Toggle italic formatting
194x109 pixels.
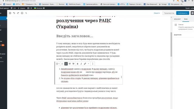pyautogui.click(x=81, y=64)
